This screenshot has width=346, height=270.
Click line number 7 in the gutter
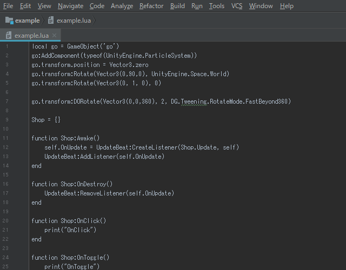pyautogui.click(x=7, y=102)
